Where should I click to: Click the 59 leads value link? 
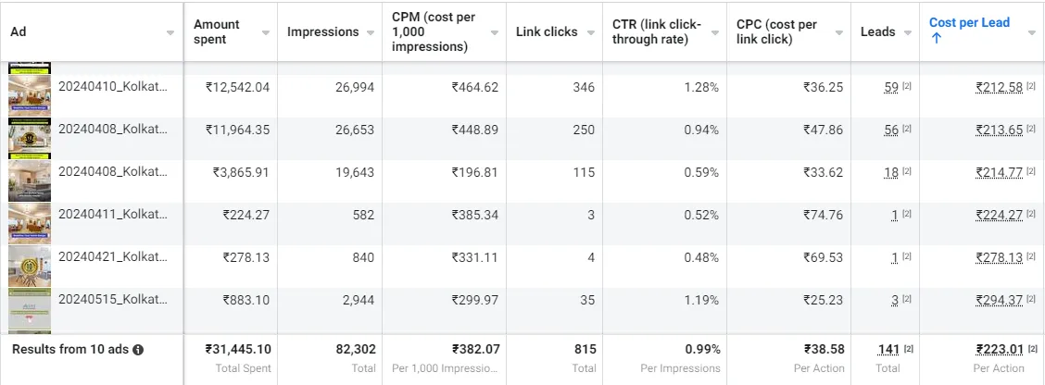pyautogui.click(x=891, y=87)
